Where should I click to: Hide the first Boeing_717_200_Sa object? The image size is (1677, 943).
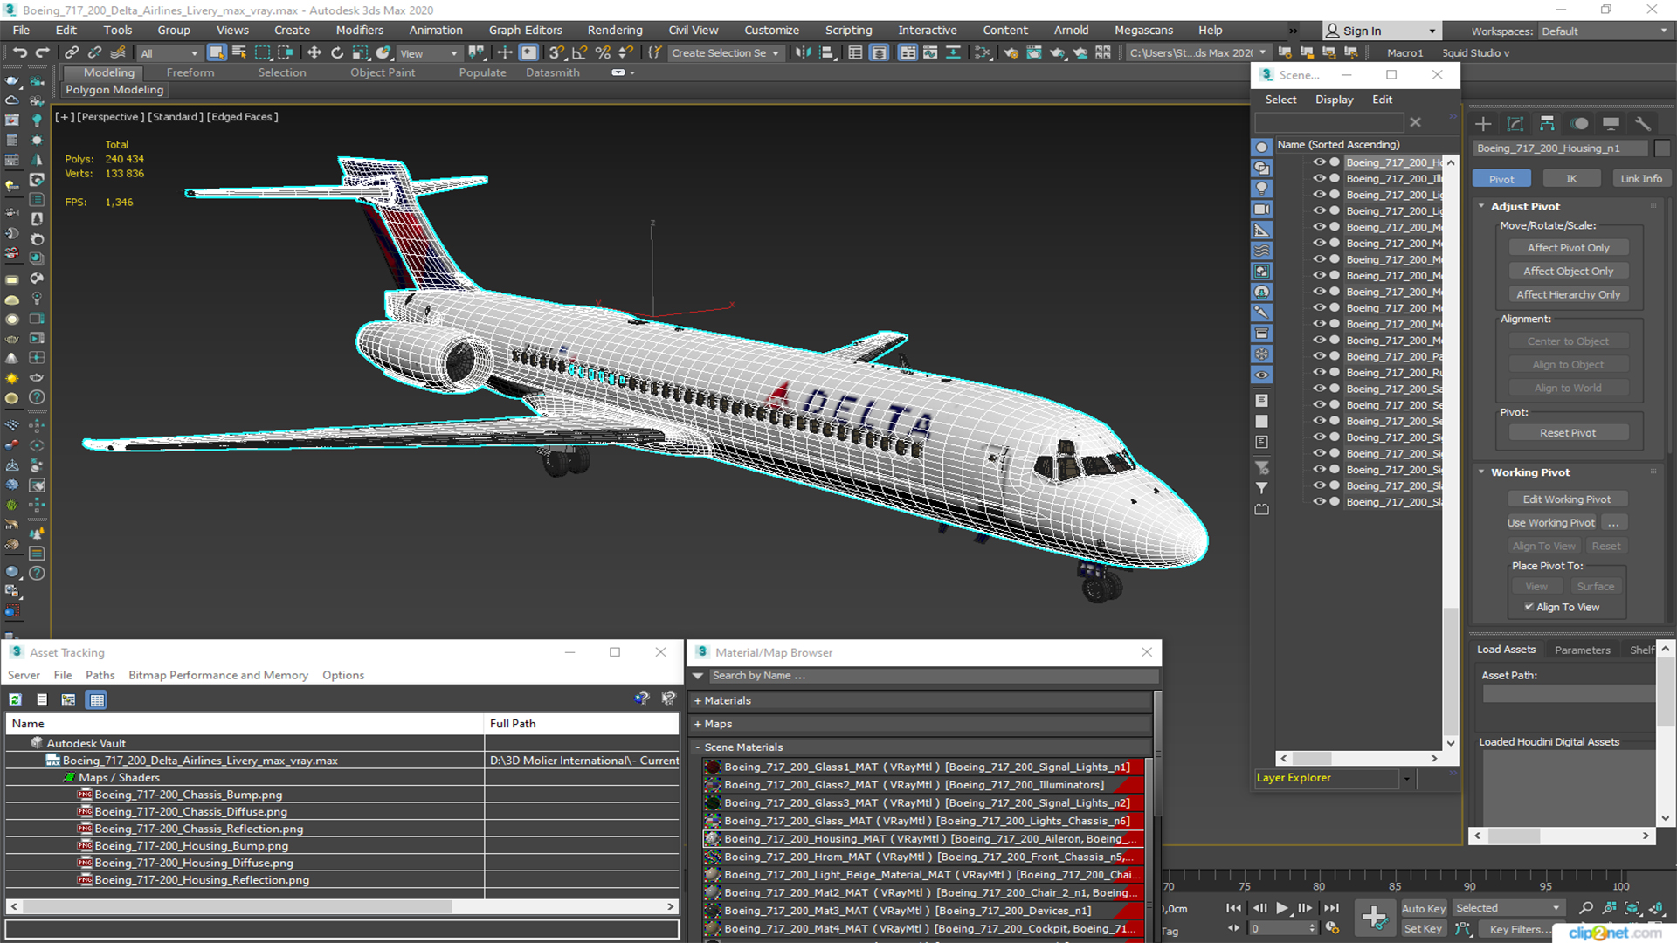(1319, 389)
